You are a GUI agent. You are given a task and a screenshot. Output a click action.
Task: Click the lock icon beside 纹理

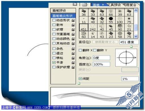click(x=73, y=30)
